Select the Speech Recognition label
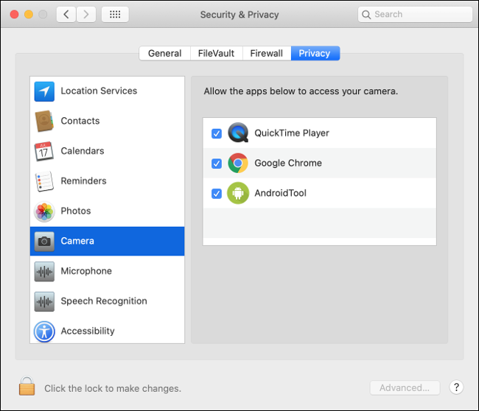The height and width of the screenshot is (411, 479). 104,301
